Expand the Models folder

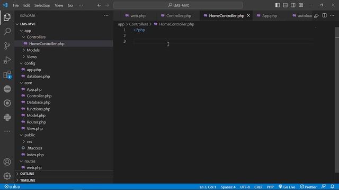64,50
